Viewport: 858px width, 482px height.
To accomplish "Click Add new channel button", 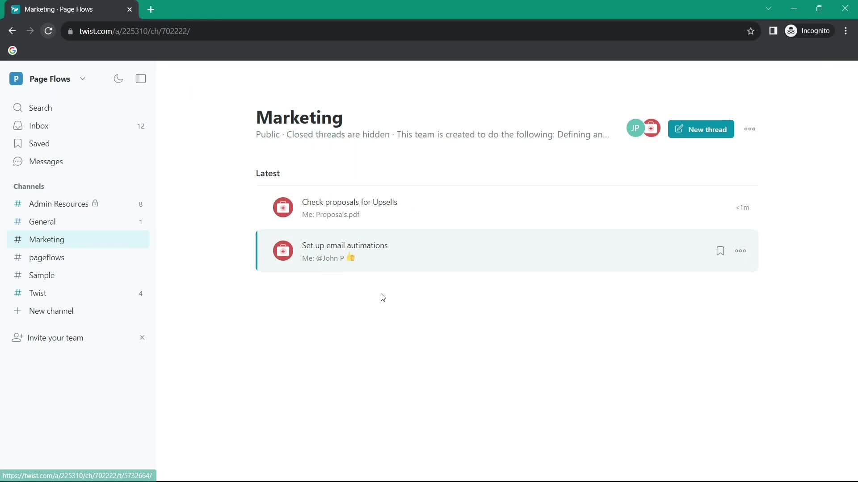I will 51,311.
